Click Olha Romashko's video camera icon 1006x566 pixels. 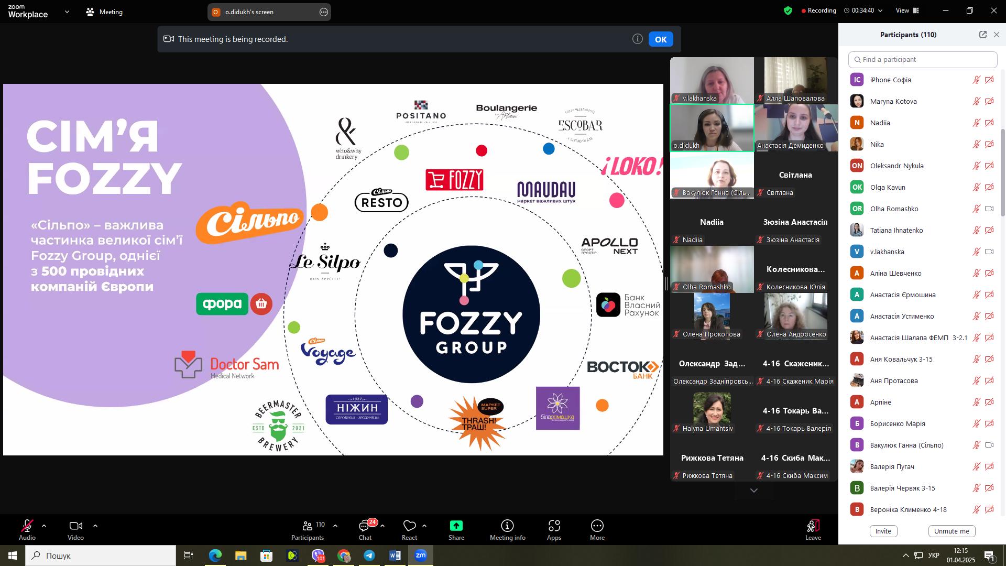click(989, 209)
